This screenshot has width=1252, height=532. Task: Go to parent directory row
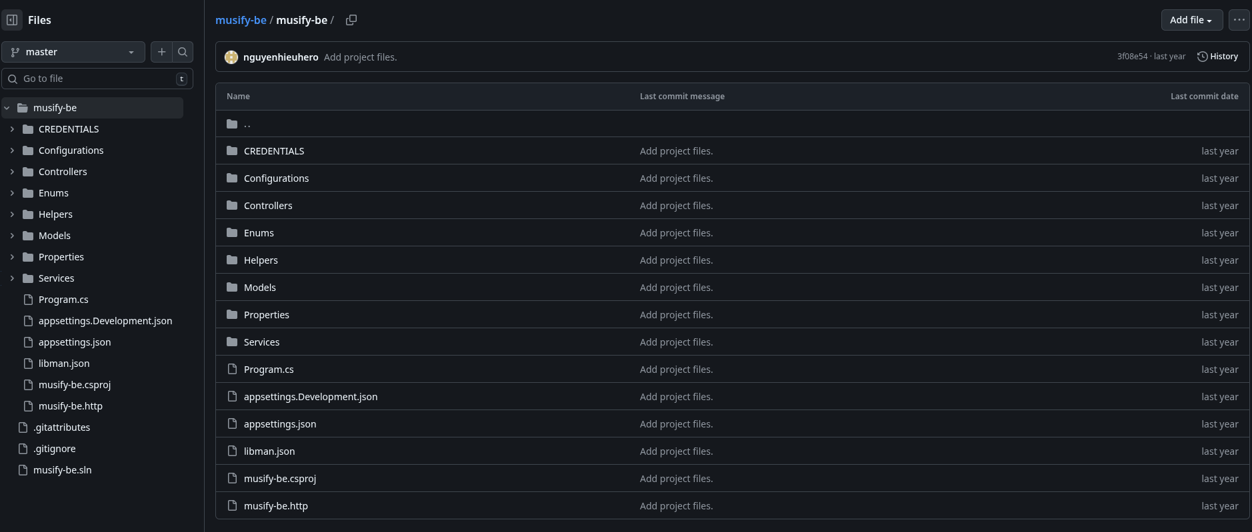[247, 124]
